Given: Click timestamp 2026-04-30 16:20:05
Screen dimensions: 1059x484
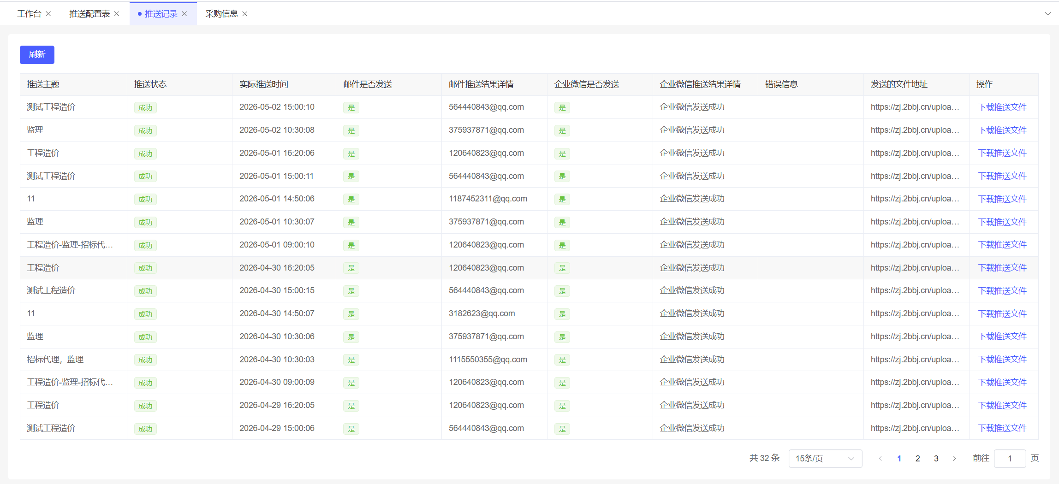Looking at the screenshot, I should tap(277, 268).
